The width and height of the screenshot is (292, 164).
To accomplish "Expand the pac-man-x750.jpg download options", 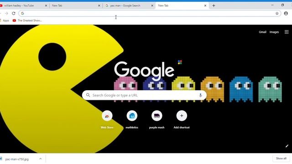I will [x=41, y=159].
